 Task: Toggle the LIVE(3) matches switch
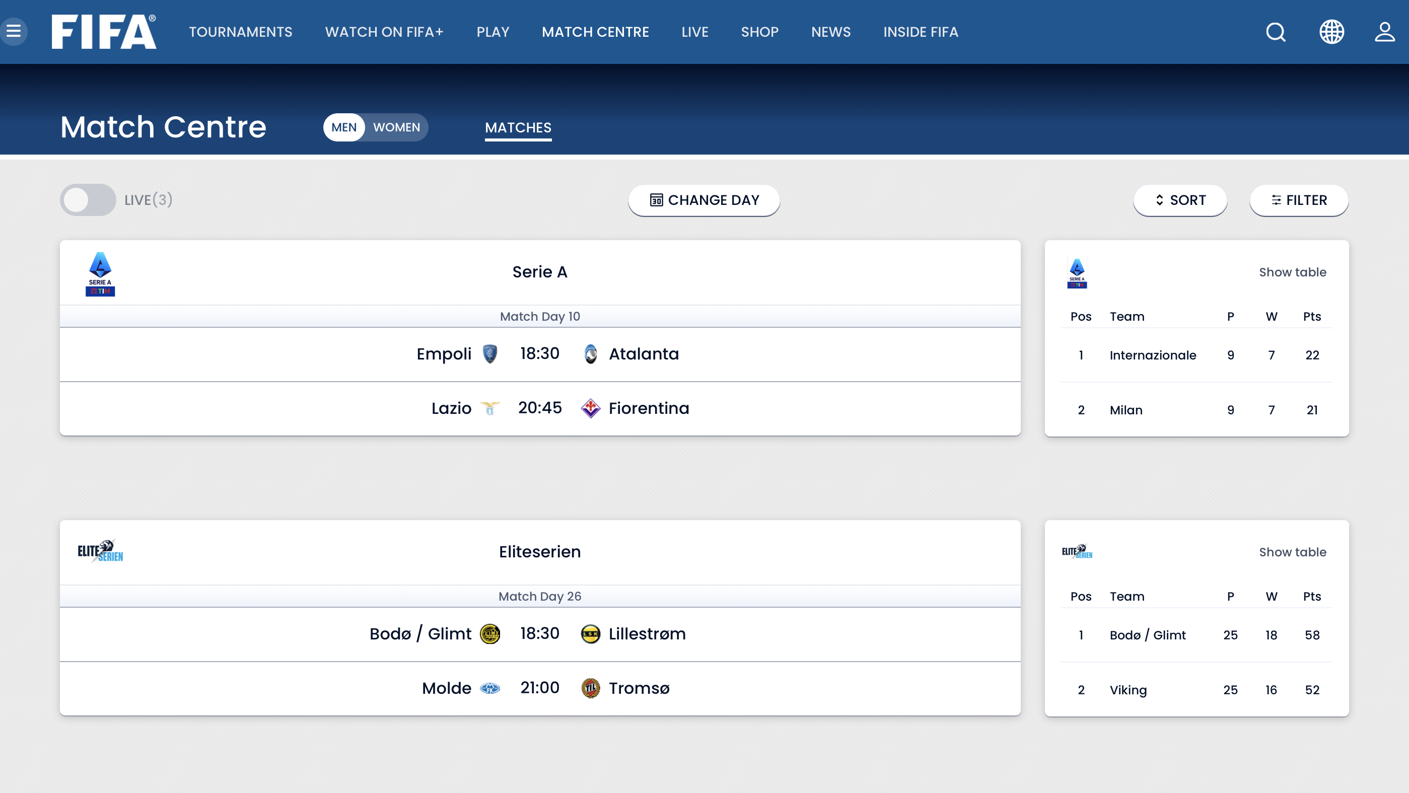[x=88, y=199]
